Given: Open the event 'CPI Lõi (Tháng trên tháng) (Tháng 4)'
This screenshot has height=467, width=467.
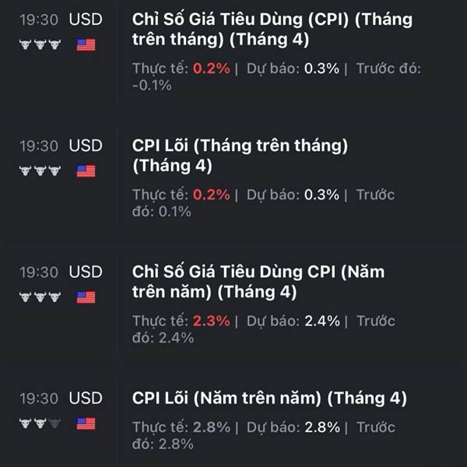Looking at the screenshot, I should point(240,156).
